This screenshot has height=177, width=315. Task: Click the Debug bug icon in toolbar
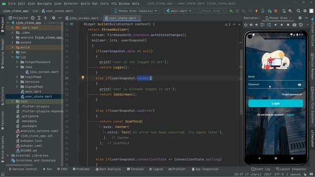(x=237, y=11)
